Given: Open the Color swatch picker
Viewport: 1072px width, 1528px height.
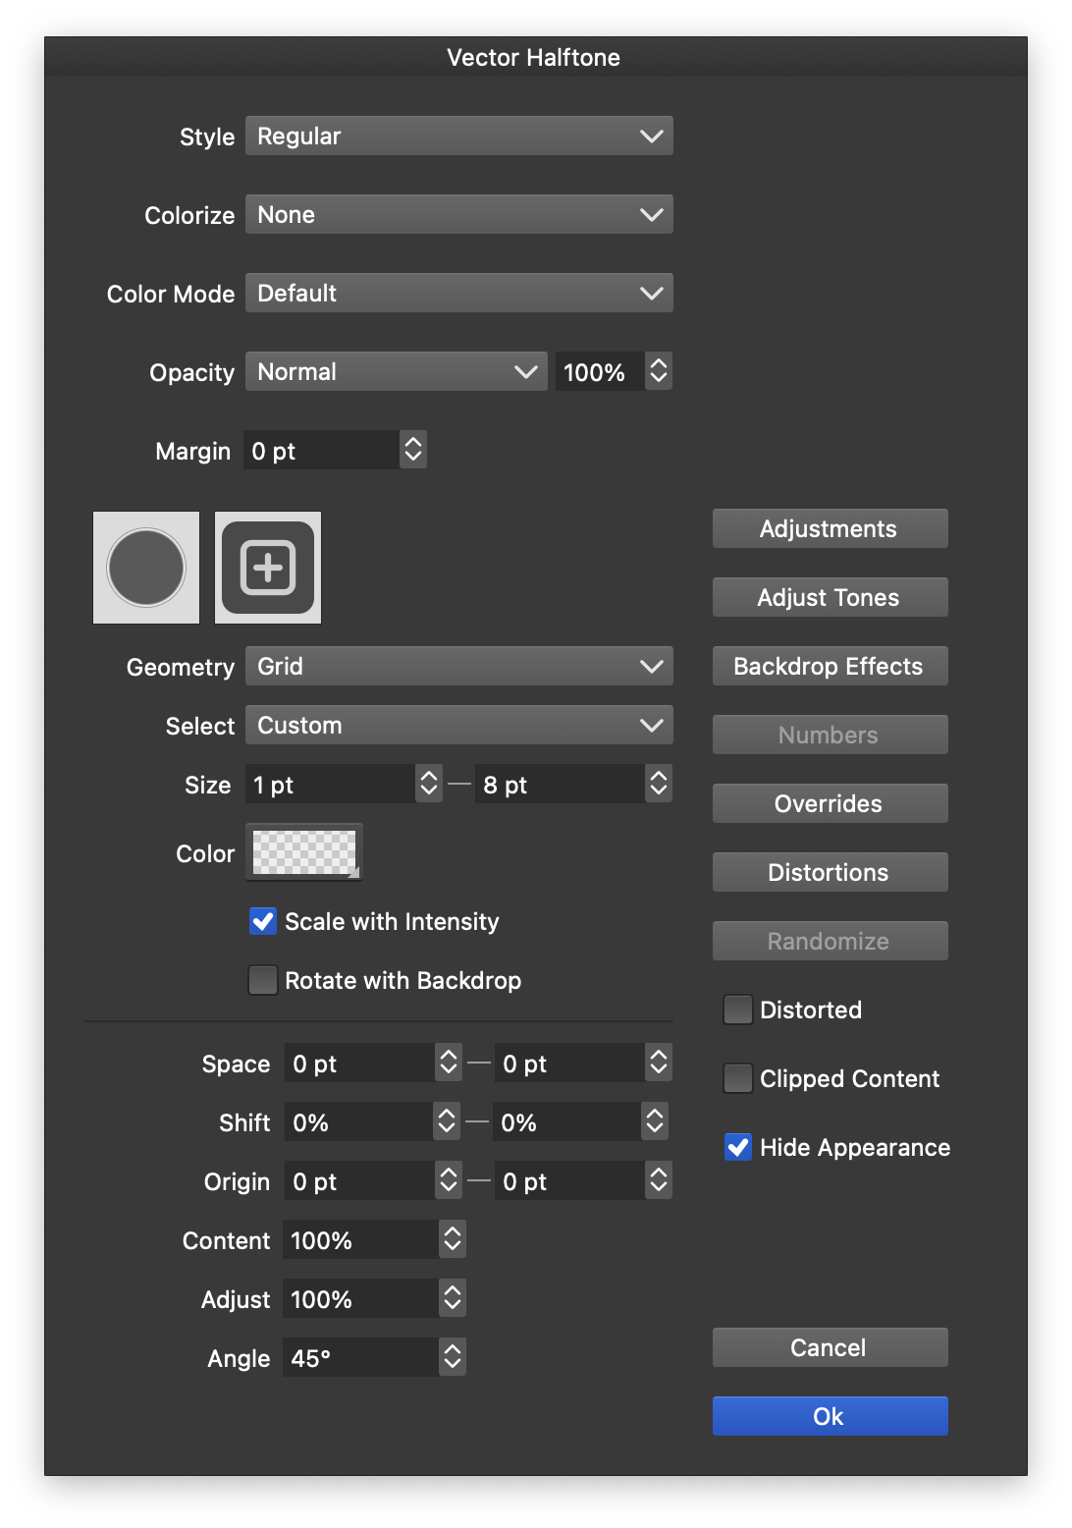Looking at the screenshot, I should [x=304, y=852].
